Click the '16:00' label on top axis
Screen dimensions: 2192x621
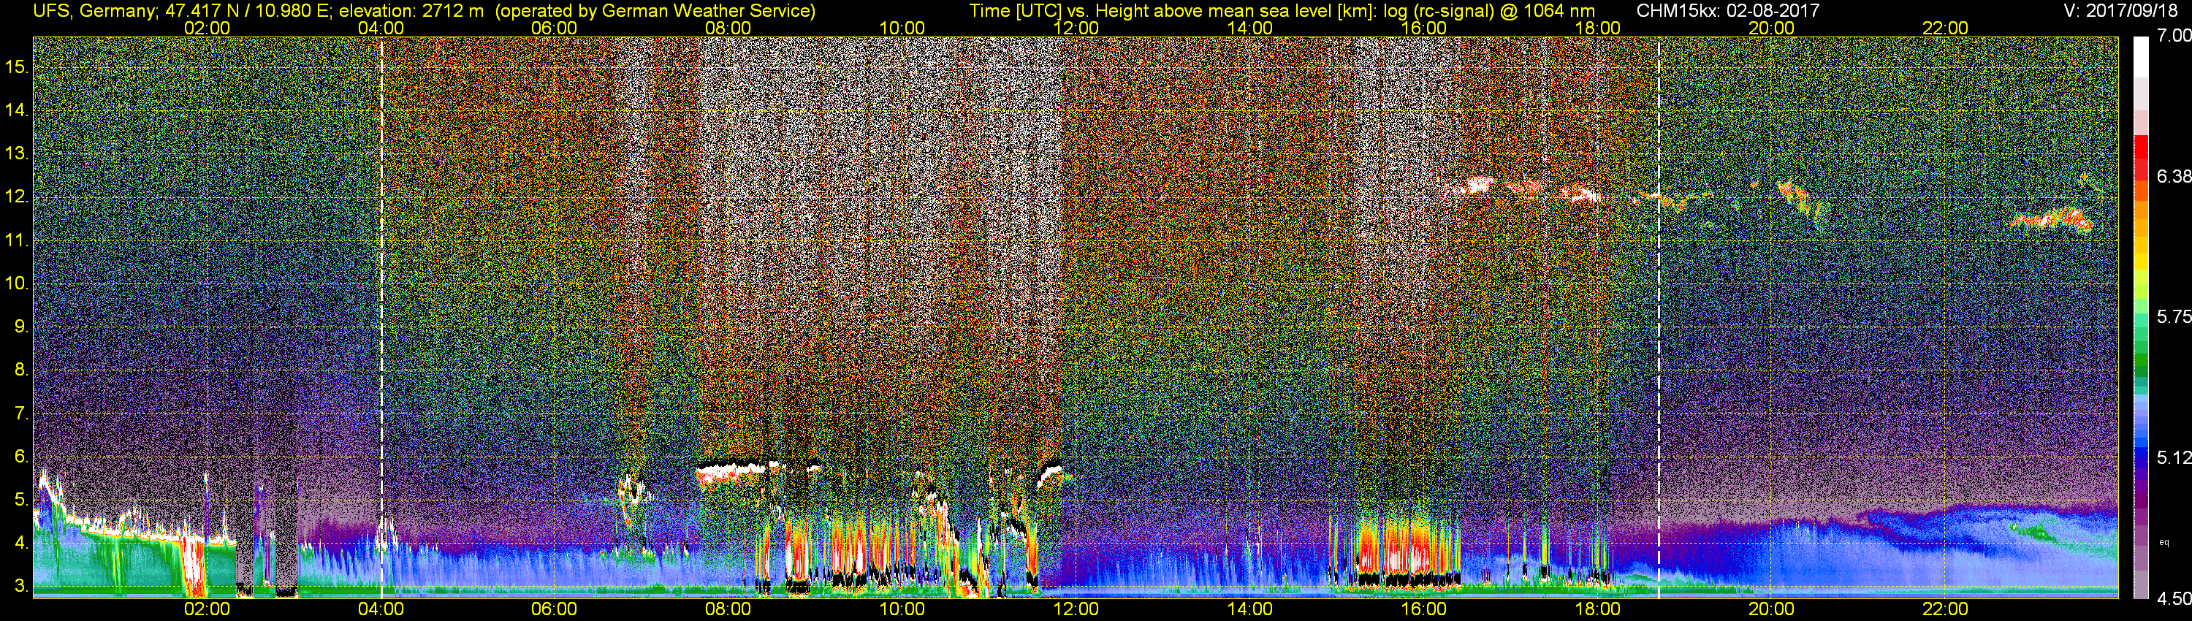click(x=1423, y=28)
